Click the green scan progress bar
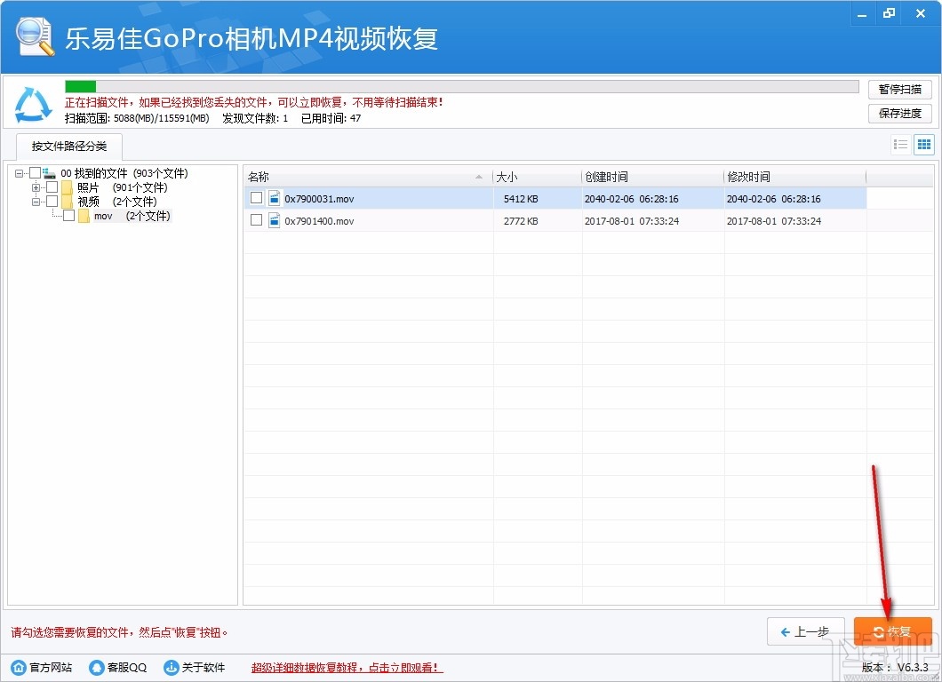The width and height of the screenshot is (942, 682). (81, 86)
